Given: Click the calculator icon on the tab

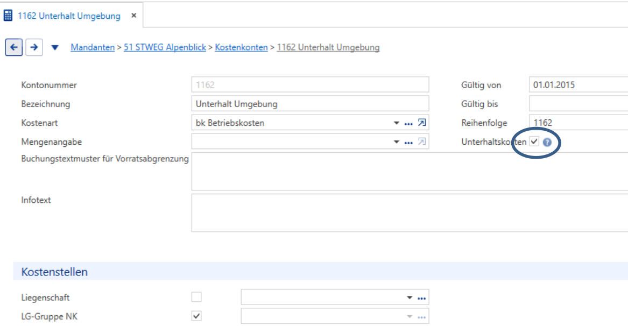Looking at the screenshot, I should click(8, 16).
